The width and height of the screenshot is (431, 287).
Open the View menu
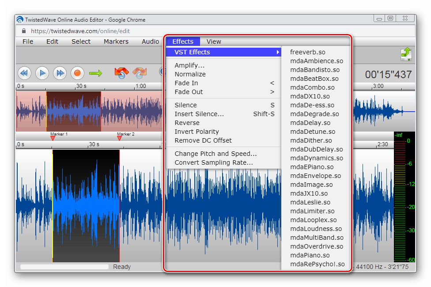214,42
